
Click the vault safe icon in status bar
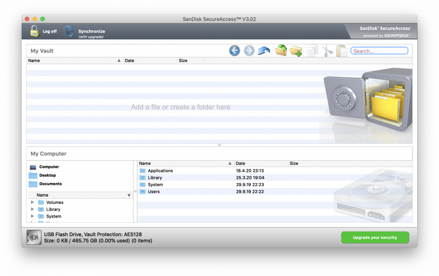click(x=34, y=237)
